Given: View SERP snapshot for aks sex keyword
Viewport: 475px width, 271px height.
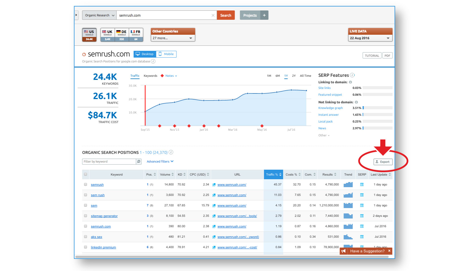Looking at the screenshot, I should pos(362,237).
